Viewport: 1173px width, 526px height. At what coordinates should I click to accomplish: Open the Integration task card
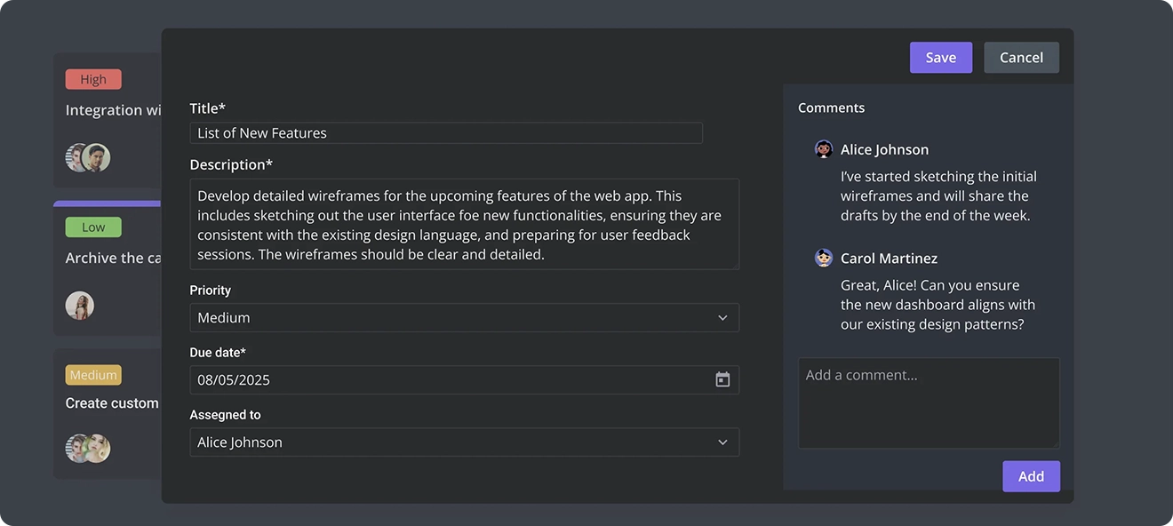click(107, 109)
